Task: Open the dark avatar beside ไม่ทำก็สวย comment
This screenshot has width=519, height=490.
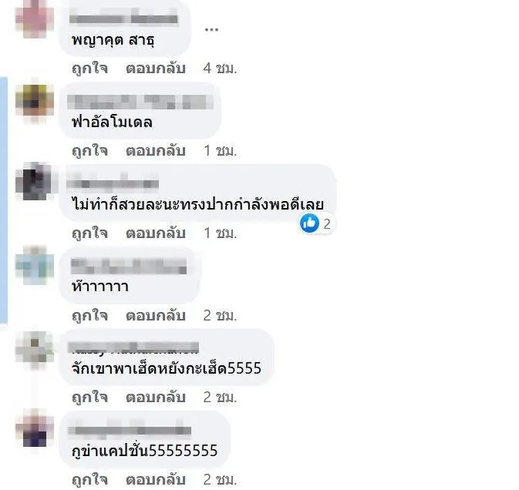Action: coord(35,182)
